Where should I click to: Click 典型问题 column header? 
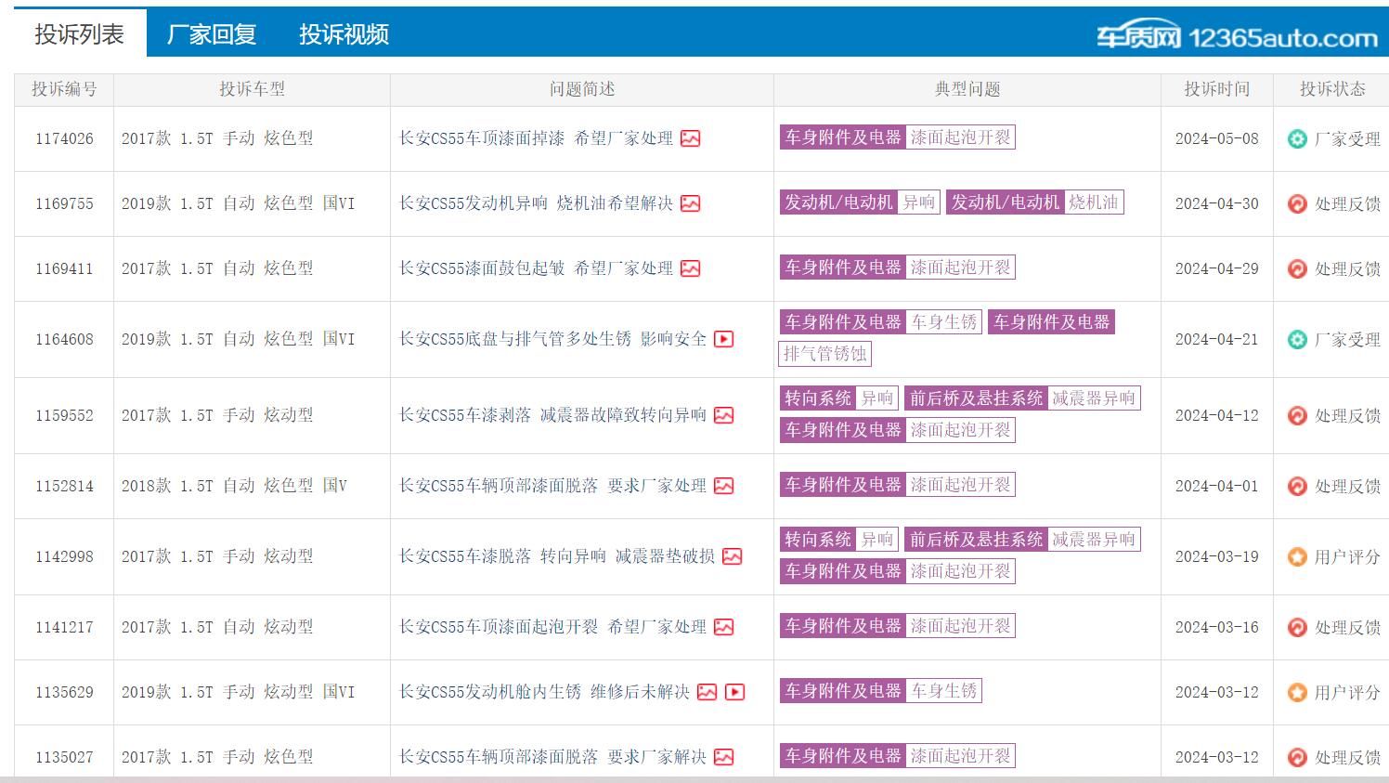pyautogui.click(x=967, y=89)
